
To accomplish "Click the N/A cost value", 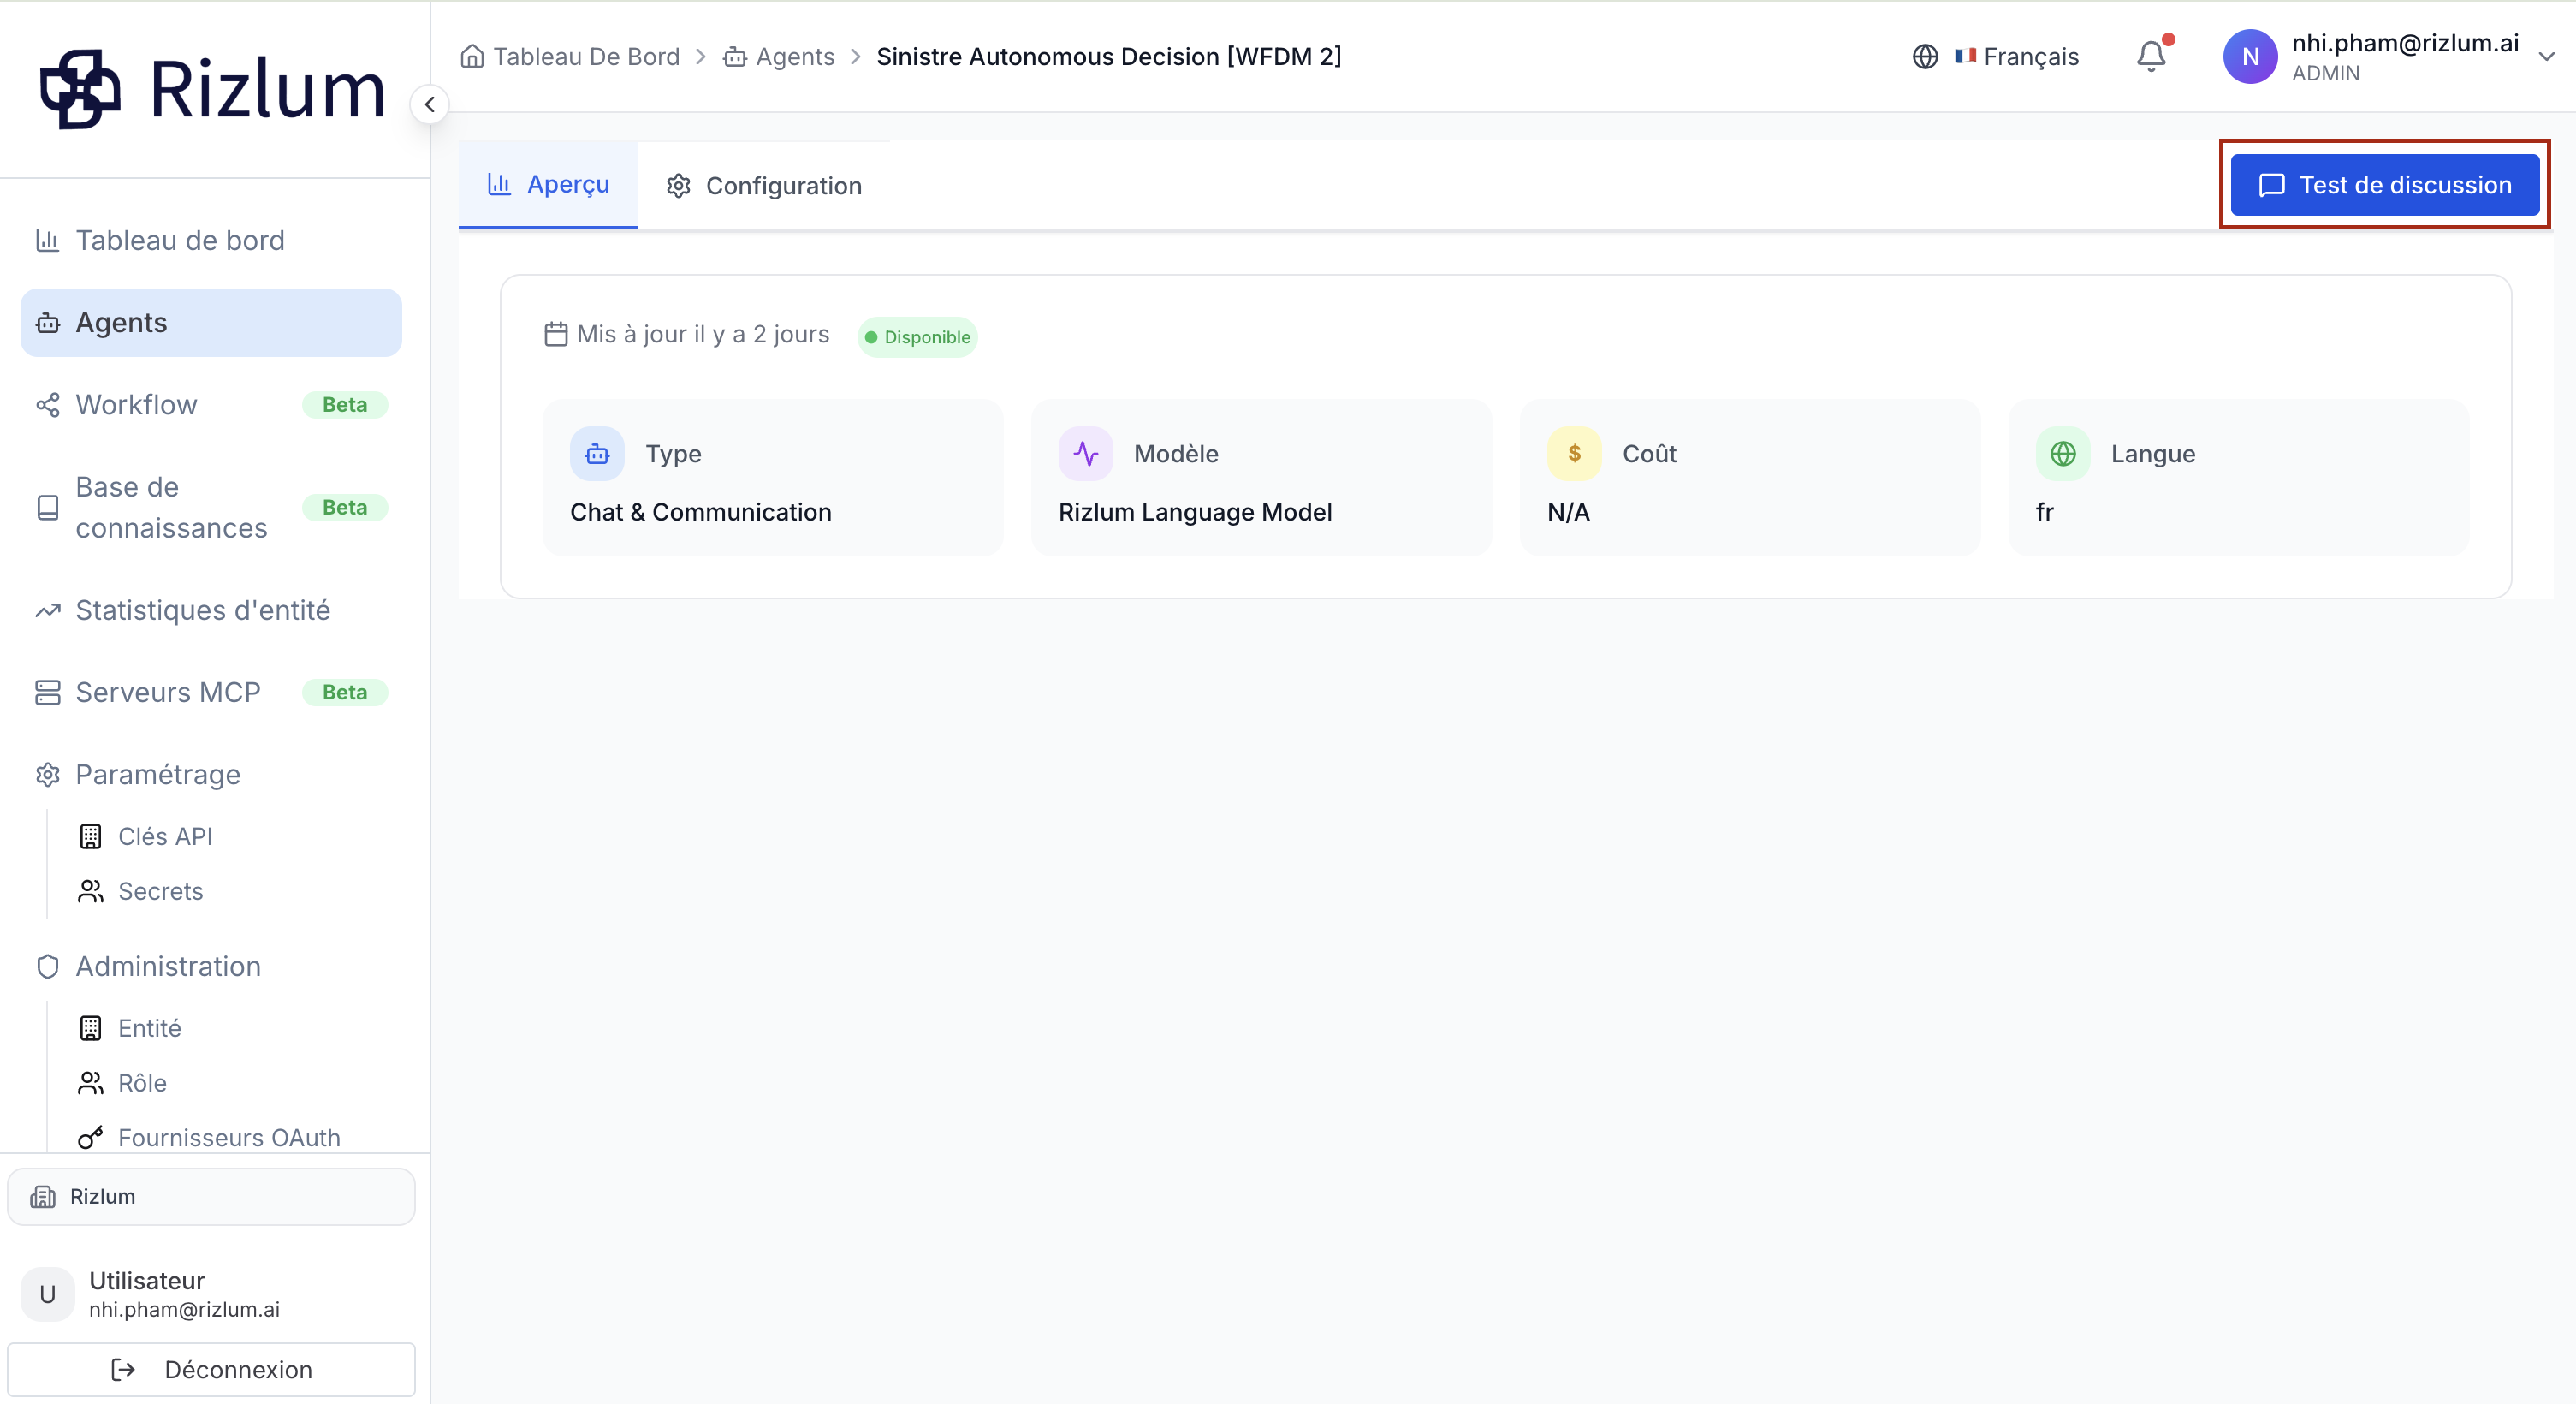I will pos(1568,512).
